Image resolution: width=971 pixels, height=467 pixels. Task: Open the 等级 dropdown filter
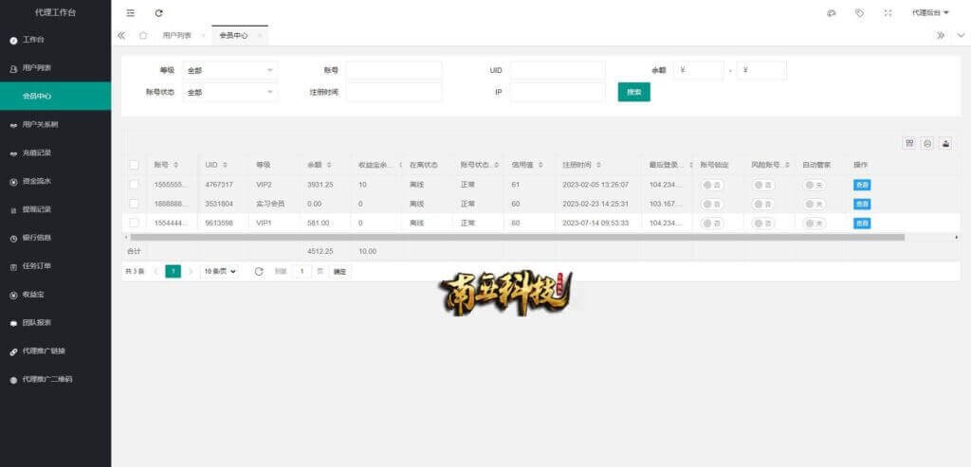click(x=230, y=70)
